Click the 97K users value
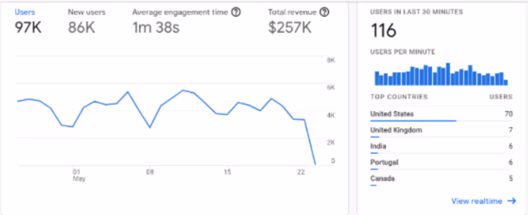The image size is (528, 215). [28, 28]
